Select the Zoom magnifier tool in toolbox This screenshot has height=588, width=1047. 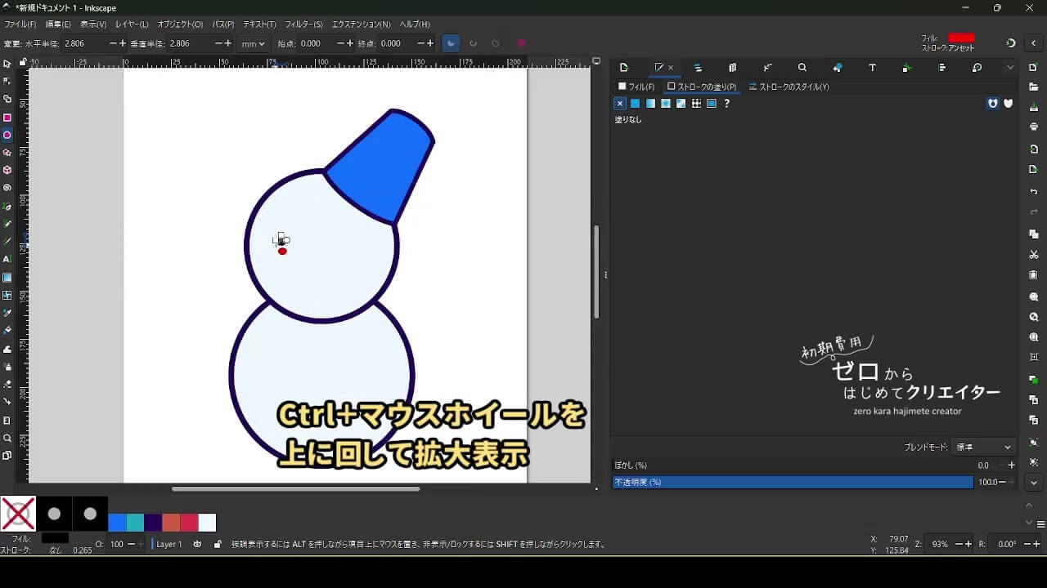click(x=7, y=438)
